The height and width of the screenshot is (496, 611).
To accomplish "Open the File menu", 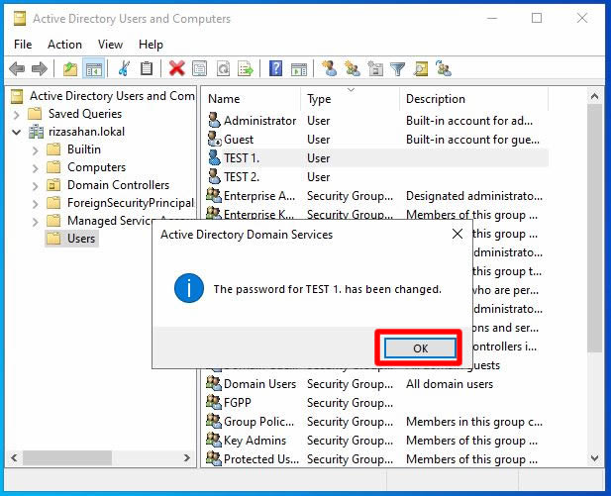I will [x=23, y=44].
